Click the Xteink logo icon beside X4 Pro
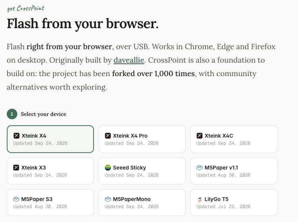The height and width of the screenshot is (222, 298). coord(108,135)
